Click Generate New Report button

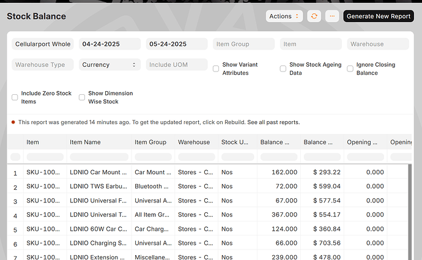[x=379, y=16]
